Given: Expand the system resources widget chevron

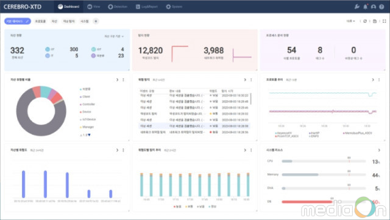Looking at the screenshot, I should (379, 150).
